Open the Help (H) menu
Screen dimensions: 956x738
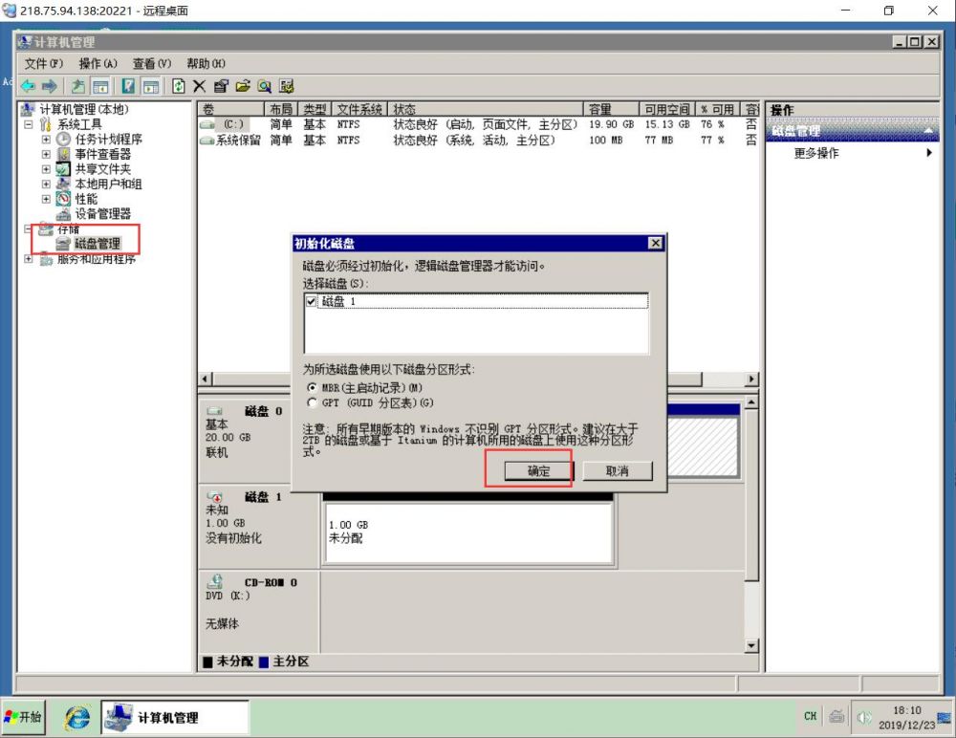tap(206, 63)
